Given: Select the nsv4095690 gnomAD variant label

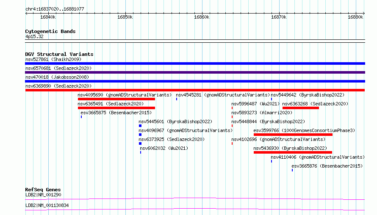Looking at the screenshot, I should tap(125, 95).
